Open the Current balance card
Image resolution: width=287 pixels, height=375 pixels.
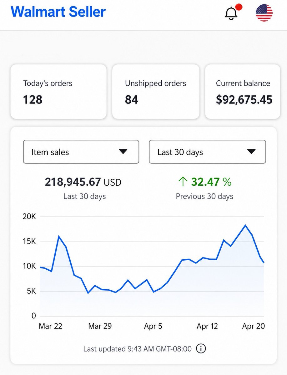coord(243,92)
